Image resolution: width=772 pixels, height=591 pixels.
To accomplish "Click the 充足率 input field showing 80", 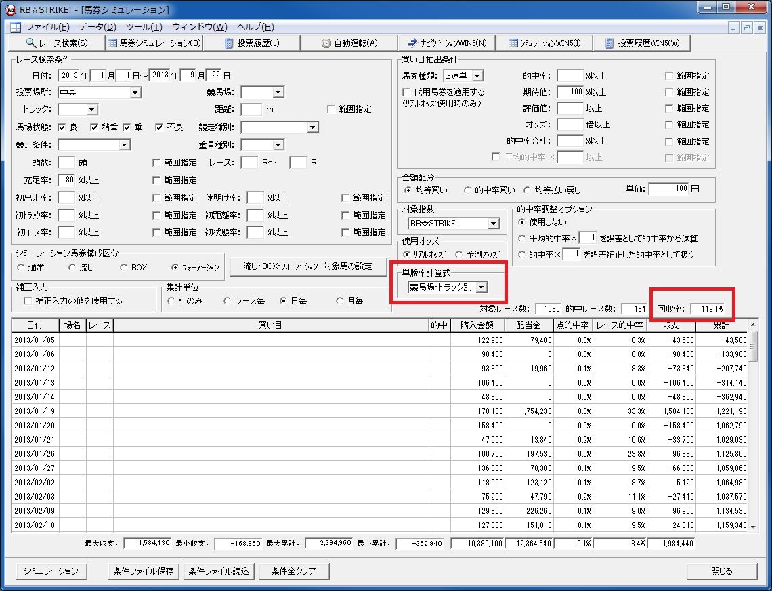I will pos(66,180).
